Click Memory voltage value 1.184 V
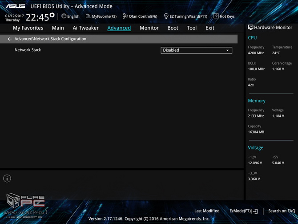This screenshot has width=298, height=224. [x=278, y=116]
